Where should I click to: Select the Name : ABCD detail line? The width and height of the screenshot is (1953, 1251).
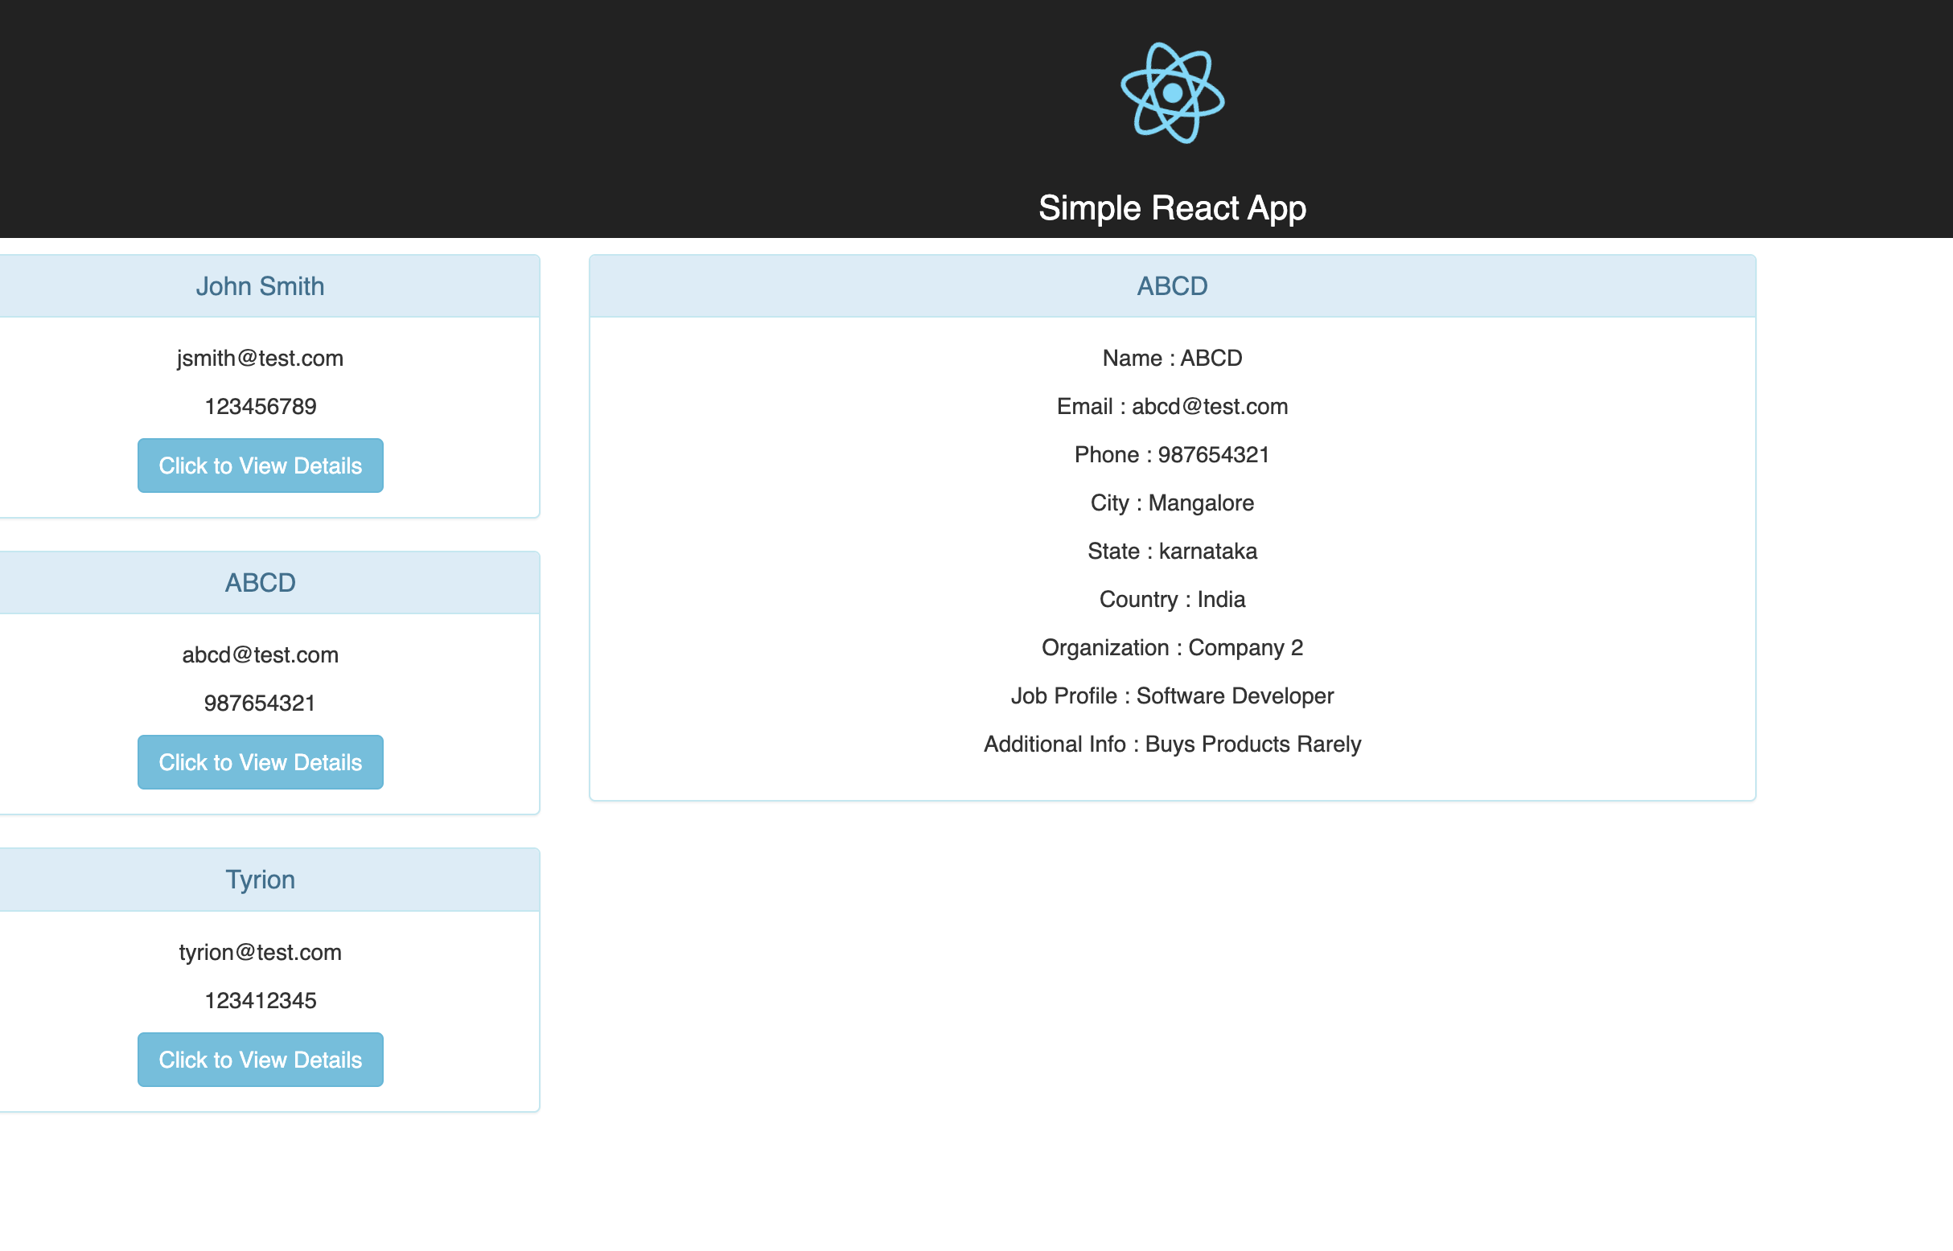tap(1172, 358)
